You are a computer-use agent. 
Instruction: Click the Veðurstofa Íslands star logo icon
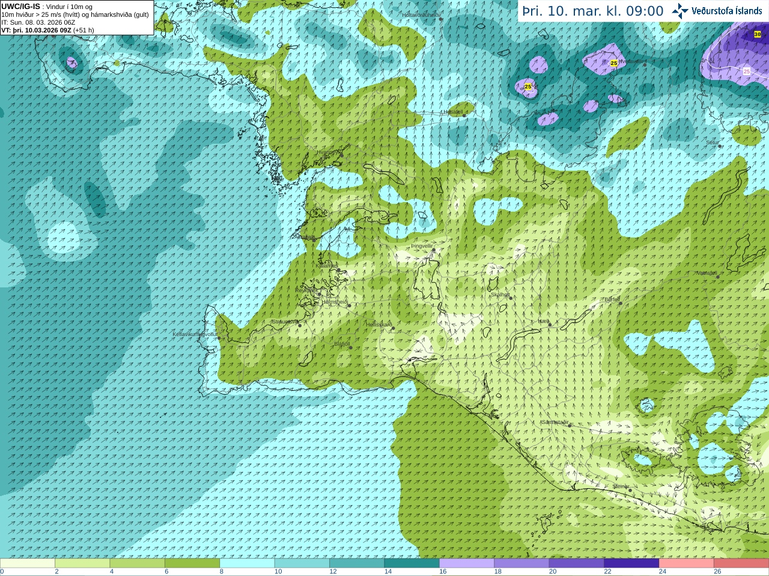679,11
